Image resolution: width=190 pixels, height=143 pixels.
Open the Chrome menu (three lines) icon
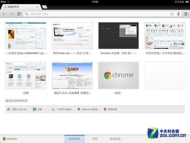click(186, 14)
